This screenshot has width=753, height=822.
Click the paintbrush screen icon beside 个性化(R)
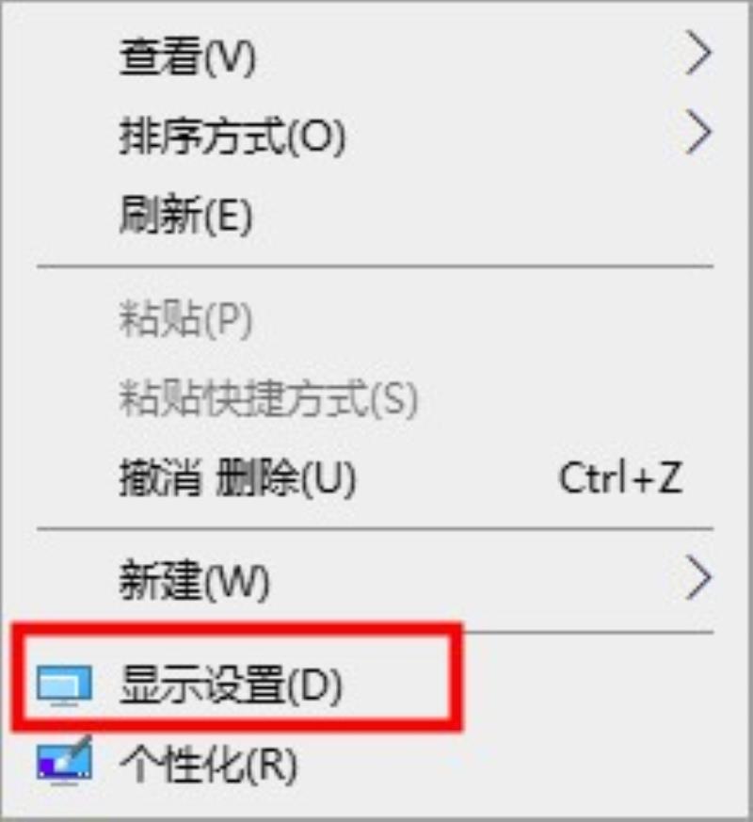point(64,760)
